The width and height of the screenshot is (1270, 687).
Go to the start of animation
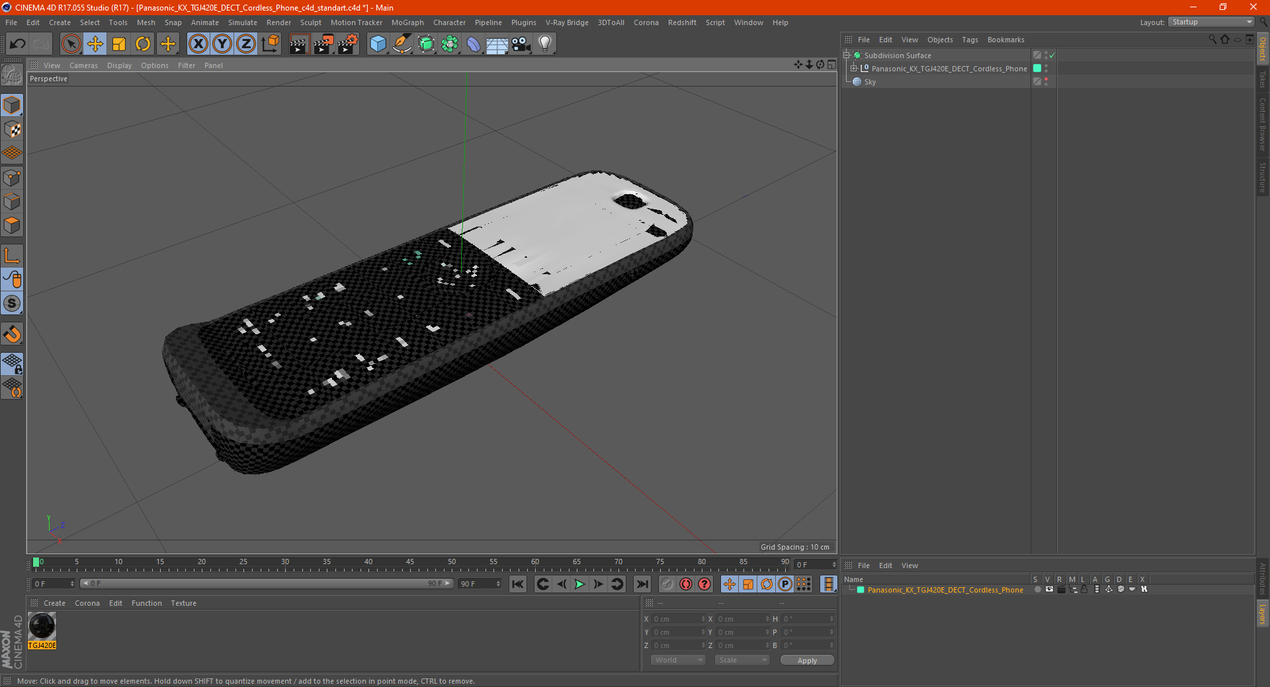[518, 584]
